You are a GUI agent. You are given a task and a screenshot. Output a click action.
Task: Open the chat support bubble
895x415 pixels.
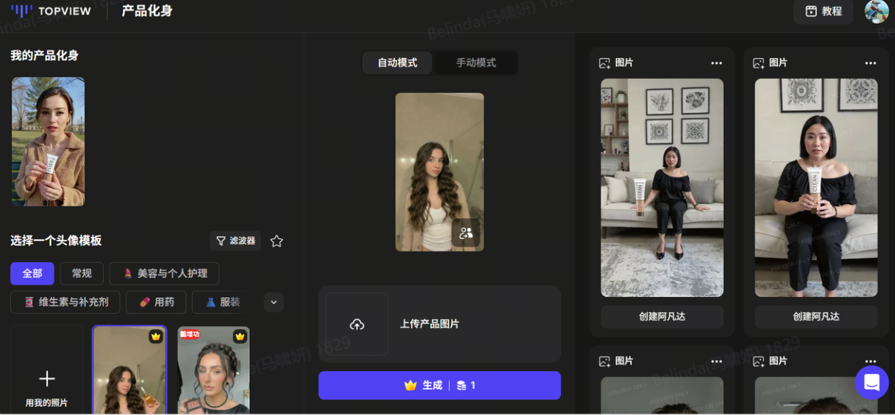tap(871, 383)
